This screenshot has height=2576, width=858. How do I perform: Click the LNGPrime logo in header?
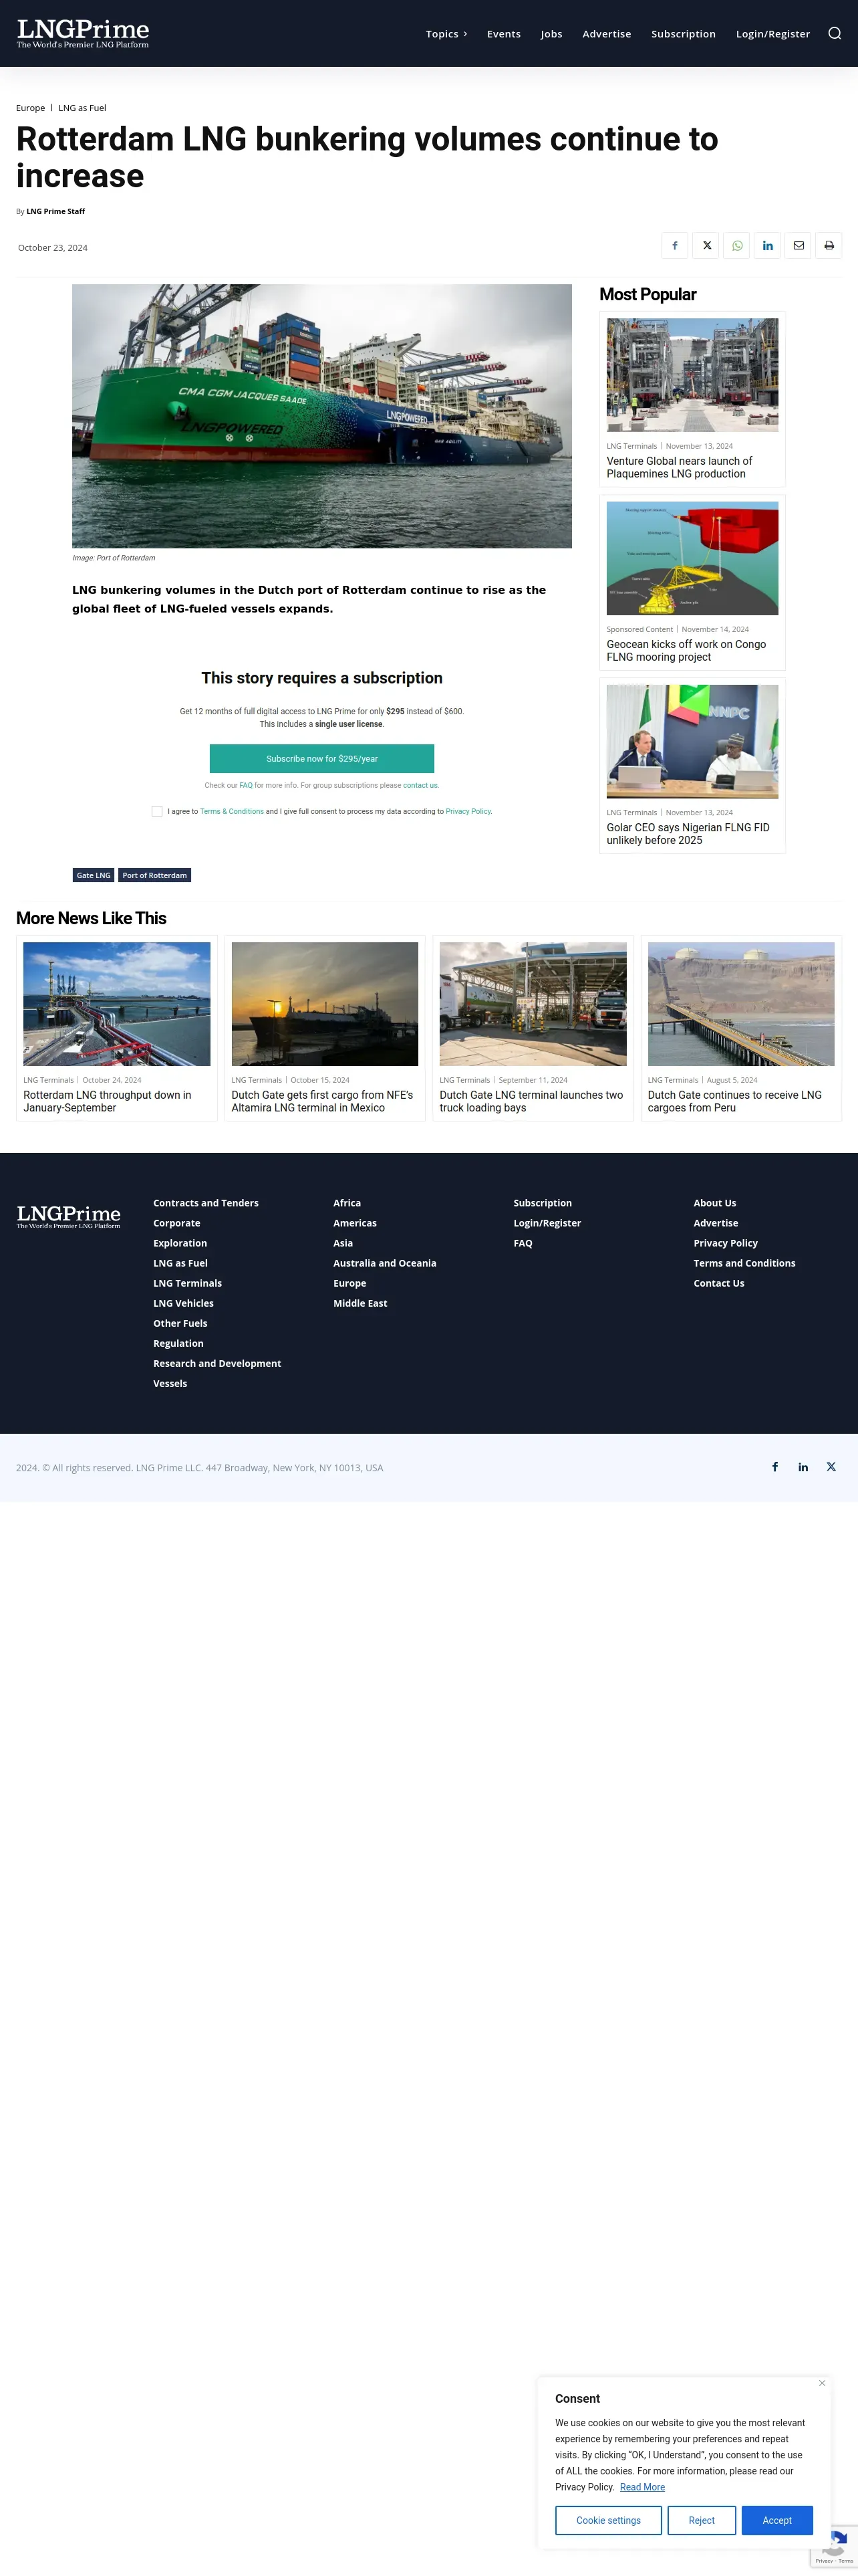pos(83,33)
